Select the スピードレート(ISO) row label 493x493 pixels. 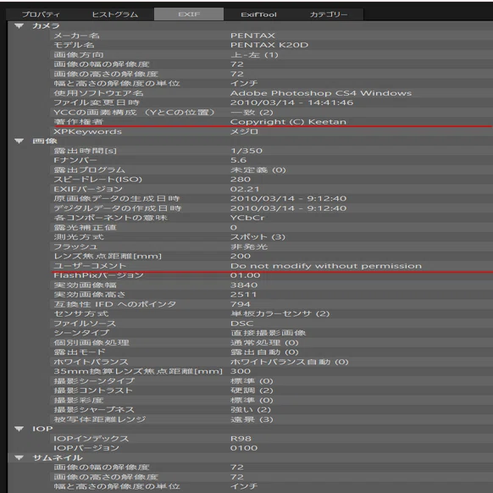[97, 180]
